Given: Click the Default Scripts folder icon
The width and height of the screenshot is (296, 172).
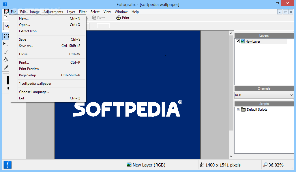Looking at the screenshot, I should pos(243,109).
